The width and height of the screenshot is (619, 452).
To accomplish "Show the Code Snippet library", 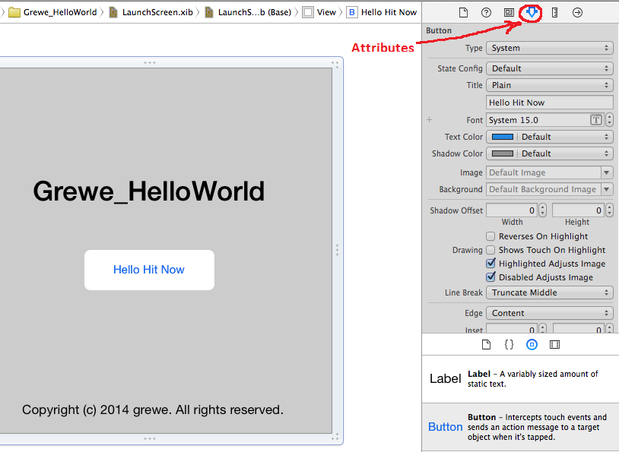I will pyautogui.click(x=509, y=344).
